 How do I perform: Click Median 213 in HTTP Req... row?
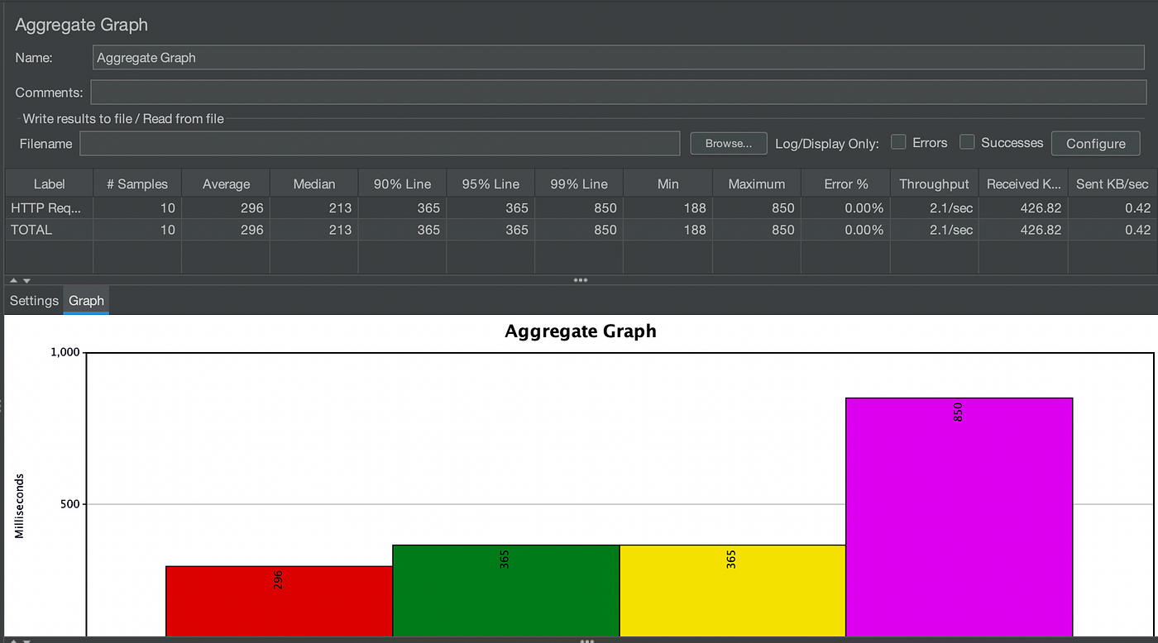point(314,208)
